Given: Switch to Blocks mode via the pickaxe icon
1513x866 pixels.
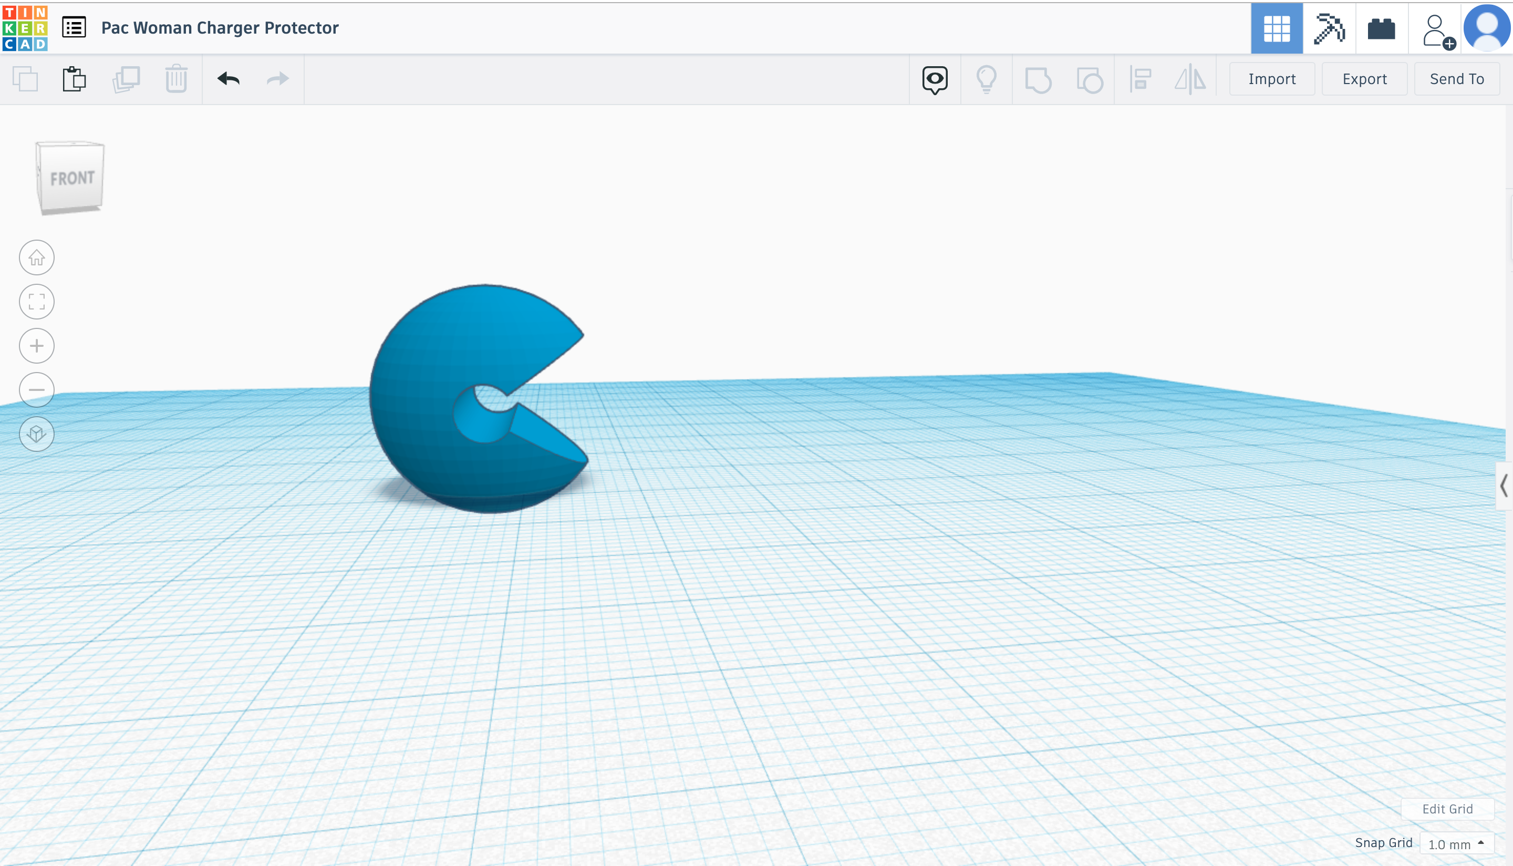Looking at the screenshot, I should coord(1329,28).
